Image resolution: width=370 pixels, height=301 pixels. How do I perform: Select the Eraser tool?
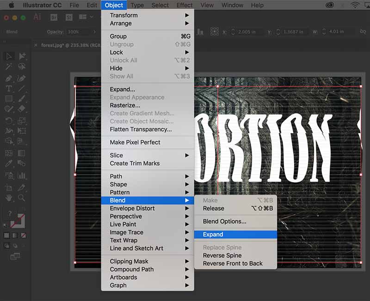click(21, 109)
